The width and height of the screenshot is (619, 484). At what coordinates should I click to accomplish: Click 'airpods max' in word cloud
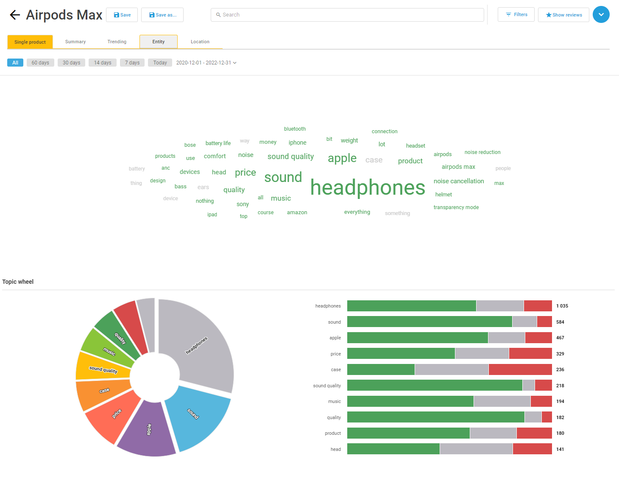458,167
